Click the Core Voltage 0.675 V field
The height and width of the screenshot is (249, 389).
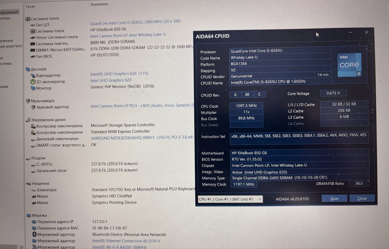[333, 93]
